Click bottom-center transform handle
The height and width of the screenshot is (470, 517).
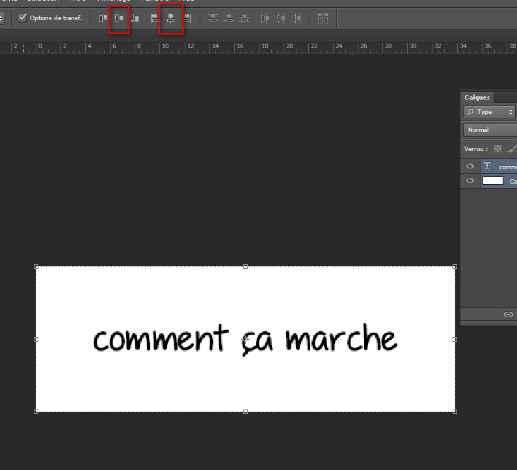click(x=245, y=411)
